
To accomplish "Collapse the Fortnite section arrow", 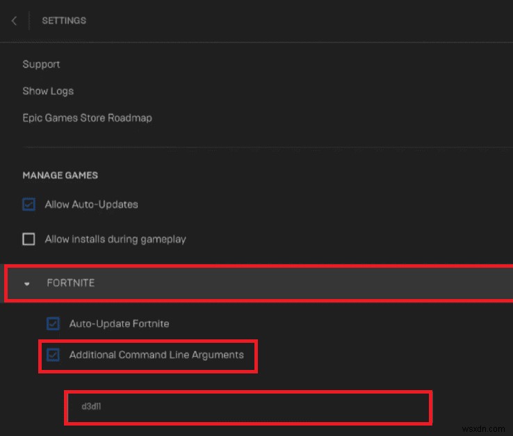I will click(x=27, y=284).
